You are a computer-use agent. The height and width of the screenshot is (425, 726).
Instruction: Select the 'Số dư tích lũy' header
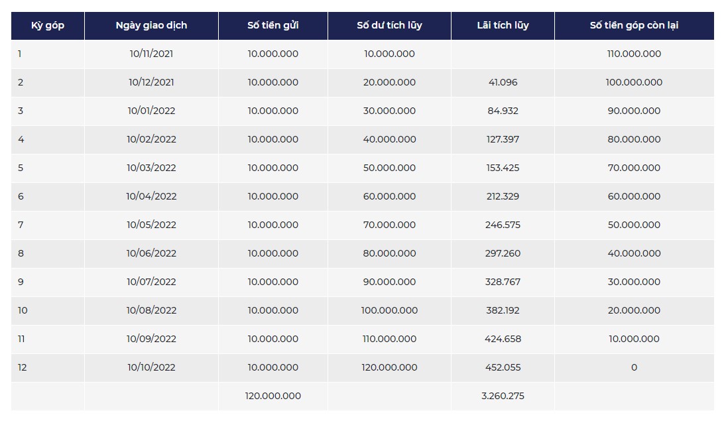pyautogui.click(x=389, y=25)
